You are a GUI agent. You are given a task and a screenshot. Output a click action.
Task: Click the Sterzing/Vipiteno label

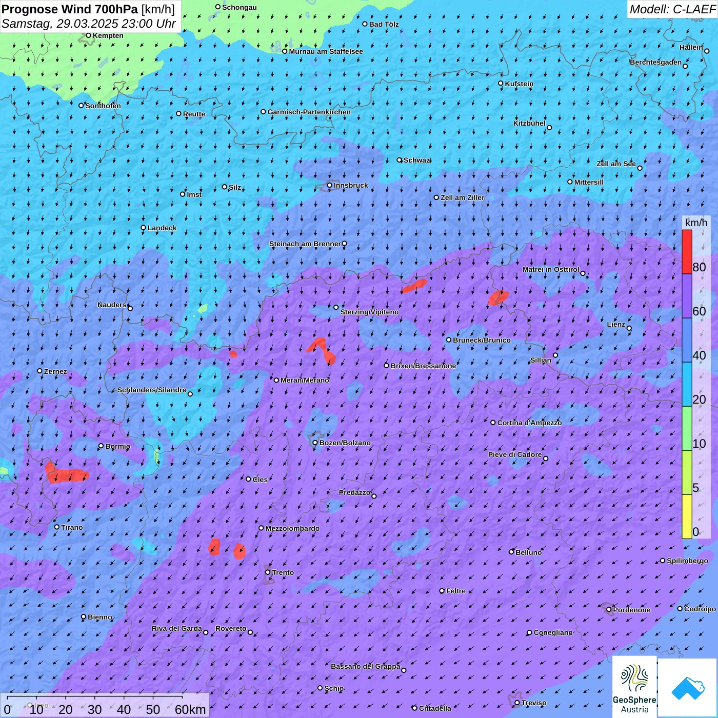click(369, 312)
